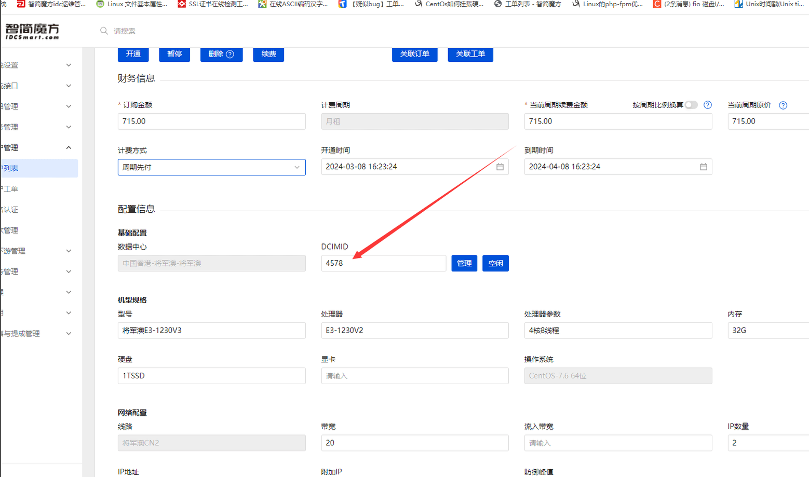809x477 pixels.
Task: Click SSL证书在线检测工 bookmark icon
Action: pyautogui.click(x=182, y=4)
